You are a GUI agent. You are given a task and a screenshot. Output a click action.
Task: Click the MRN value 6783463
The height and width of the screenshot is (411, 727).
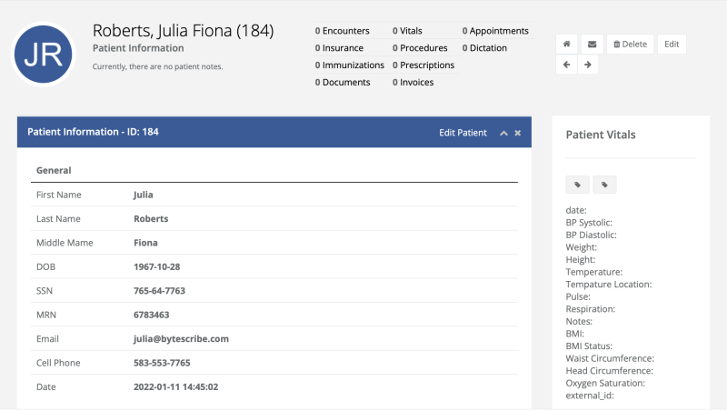[151, 315]
